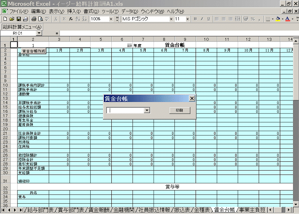Open the font size 11 dropdown
Image resolution: width=299 pixels, height=214 pixels.
[188, 19]
